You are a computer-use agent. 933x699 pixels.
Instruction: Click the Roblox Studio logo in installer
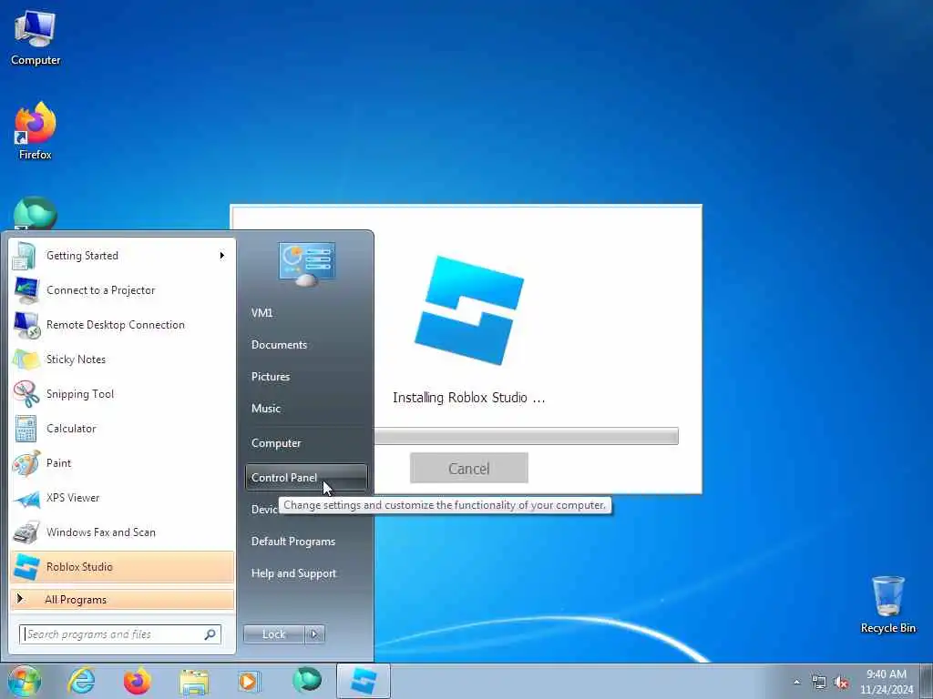(x=469, y=310)
